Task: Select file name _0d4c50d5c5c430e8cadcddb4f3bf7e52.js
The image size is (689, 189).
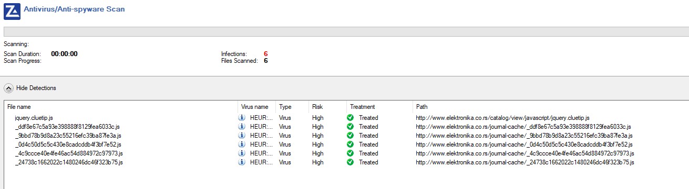Action: point(68,144)
